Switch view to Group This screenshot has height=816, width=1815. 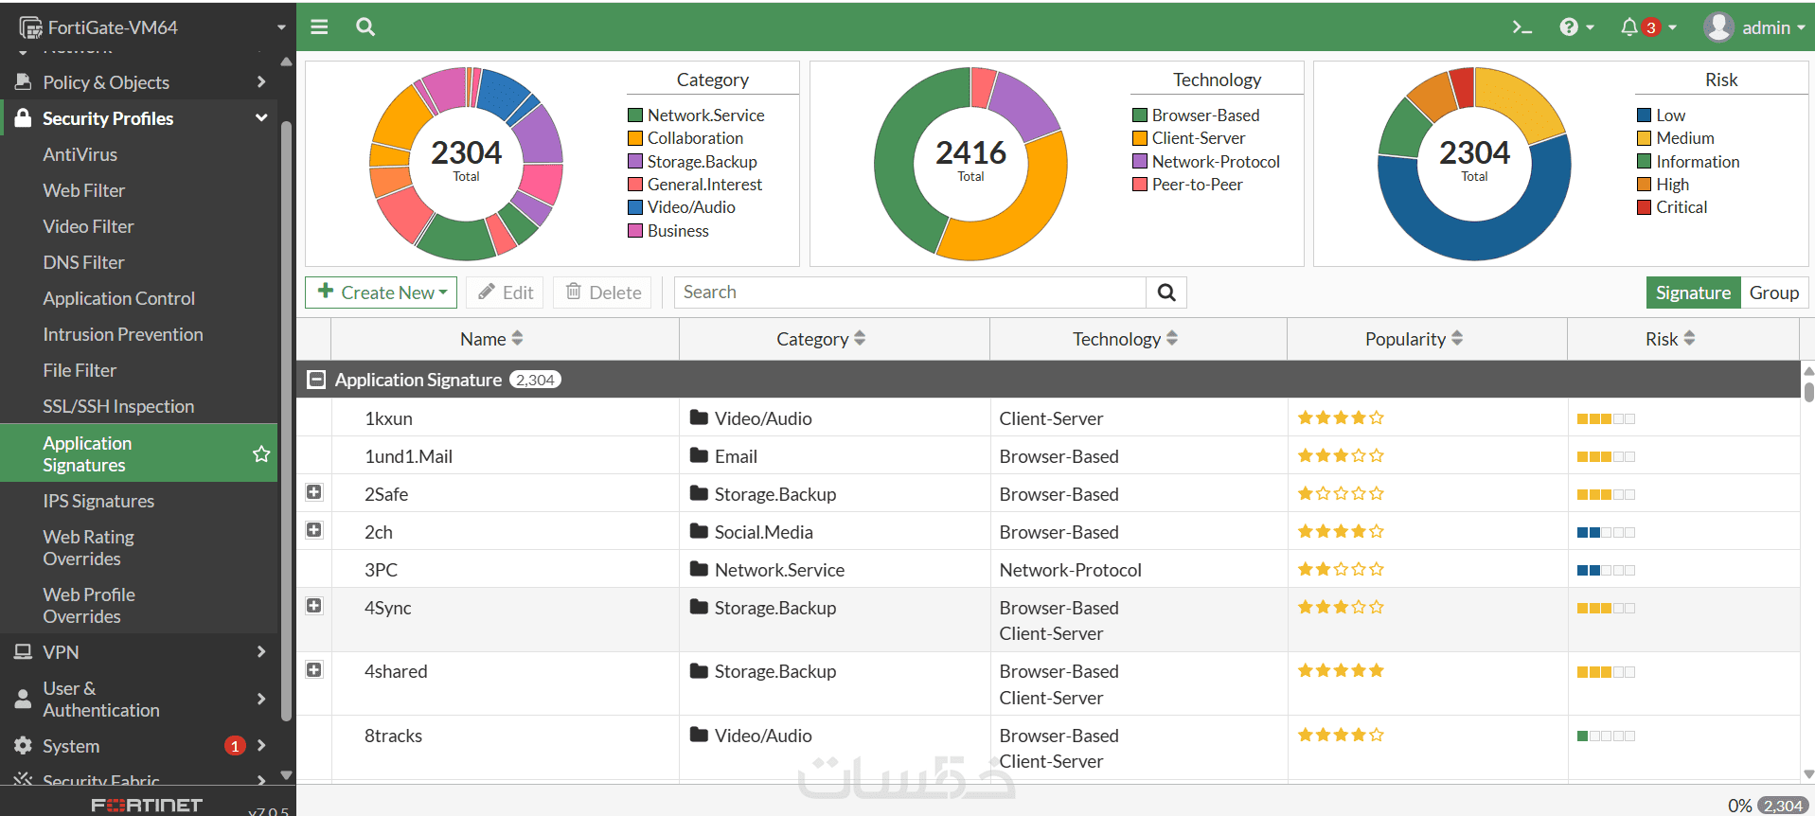1774,293
